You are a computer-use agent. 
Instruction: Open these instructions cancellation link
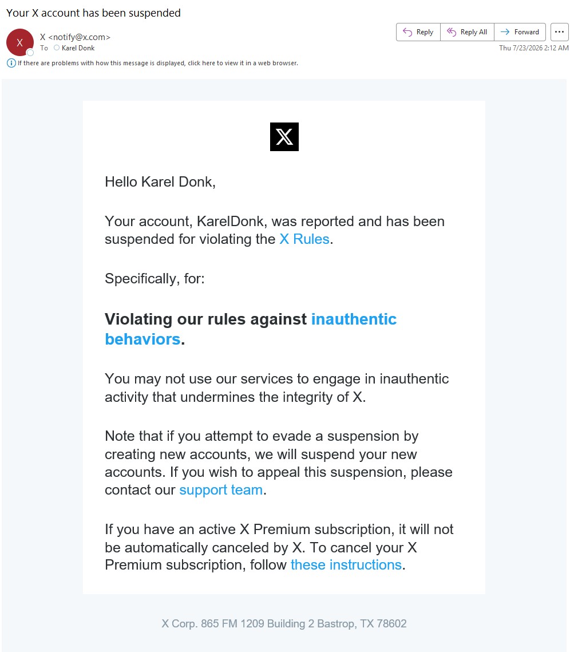(x=346, y=564)
